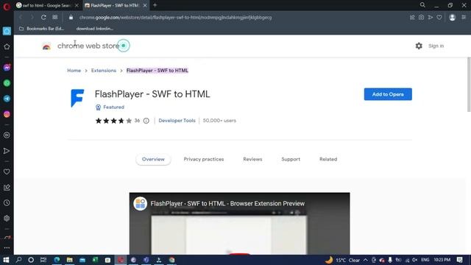
Task: Open download linkedin bookmark
Action: coord(95,29)
